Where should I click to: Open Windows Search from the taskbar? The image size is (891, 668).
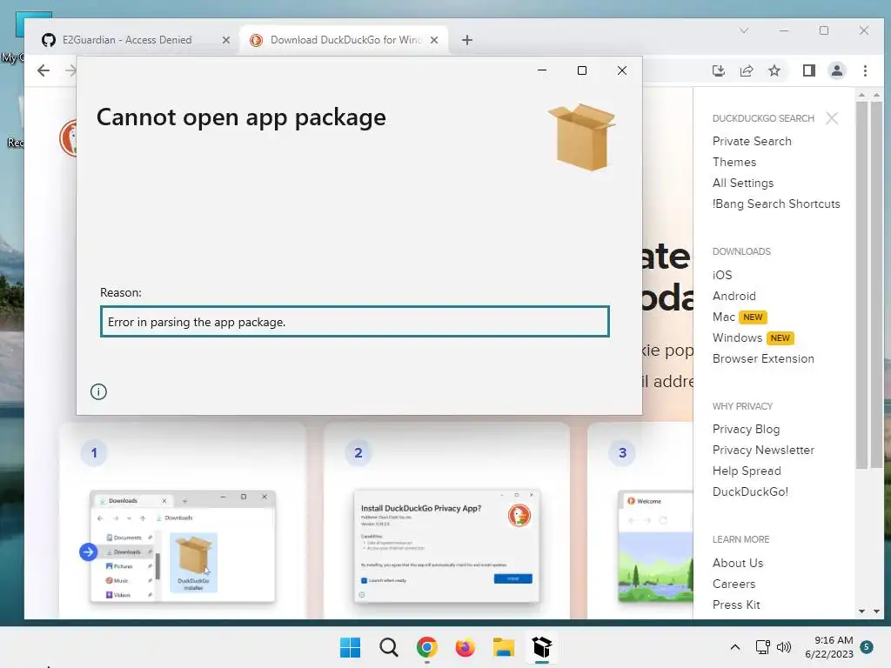pyautogui.click(x=389, y=647)
